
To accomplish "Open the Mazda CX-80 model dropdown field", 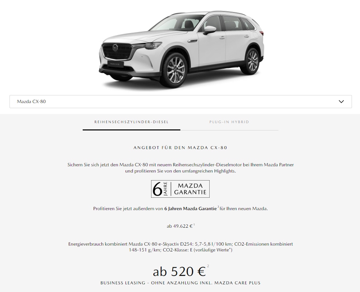I will 180,101.
